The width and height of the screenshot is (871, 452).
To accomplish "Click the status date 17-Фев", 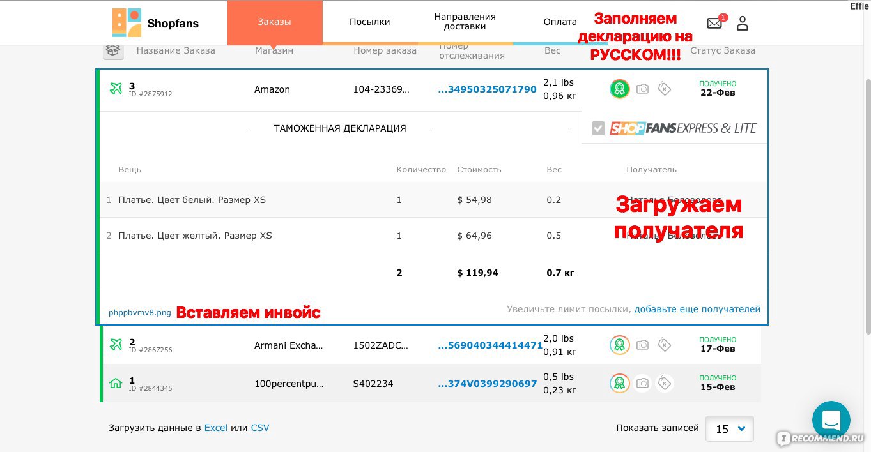I will [x=718, y=349].
